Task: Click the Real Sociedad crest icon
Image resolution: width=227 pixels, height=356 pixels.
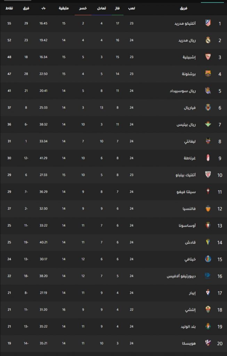Action: point(208,91)
